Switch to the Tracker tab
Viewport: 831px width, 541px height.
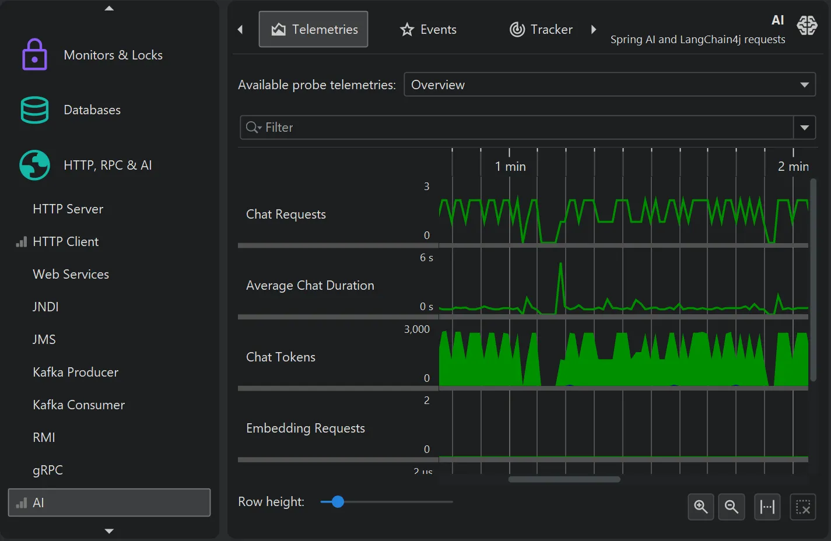pyautogui.click(x=541, y=29)
